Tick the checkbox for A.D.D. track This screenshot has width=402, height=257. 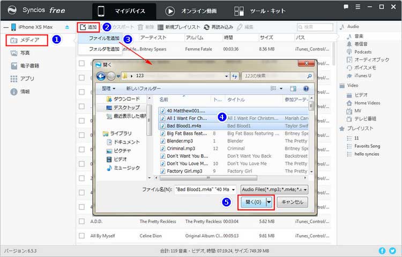click(82, 221)
